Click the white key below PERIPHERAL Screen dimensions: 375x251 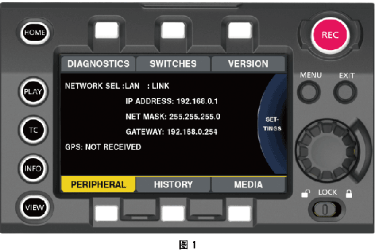click(x=107, y=213)
